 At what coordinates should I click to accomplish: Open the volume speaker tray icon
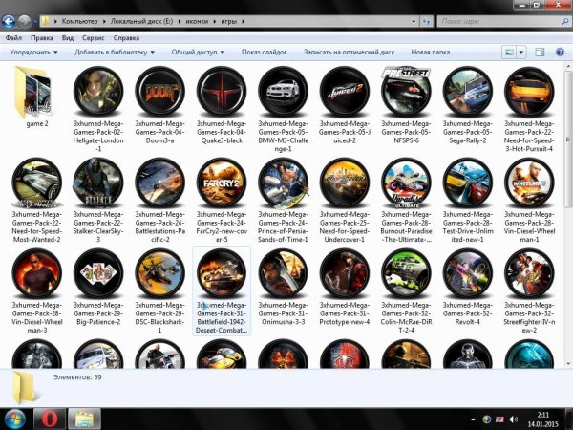(513, 419)
